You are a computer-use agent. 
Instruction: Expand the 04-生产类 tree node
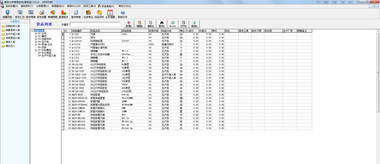pos(36,42)
